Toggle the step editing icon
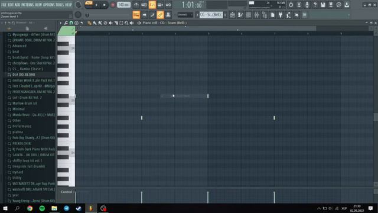Screen dimensions: 378x213 click(x=152, y=15)
